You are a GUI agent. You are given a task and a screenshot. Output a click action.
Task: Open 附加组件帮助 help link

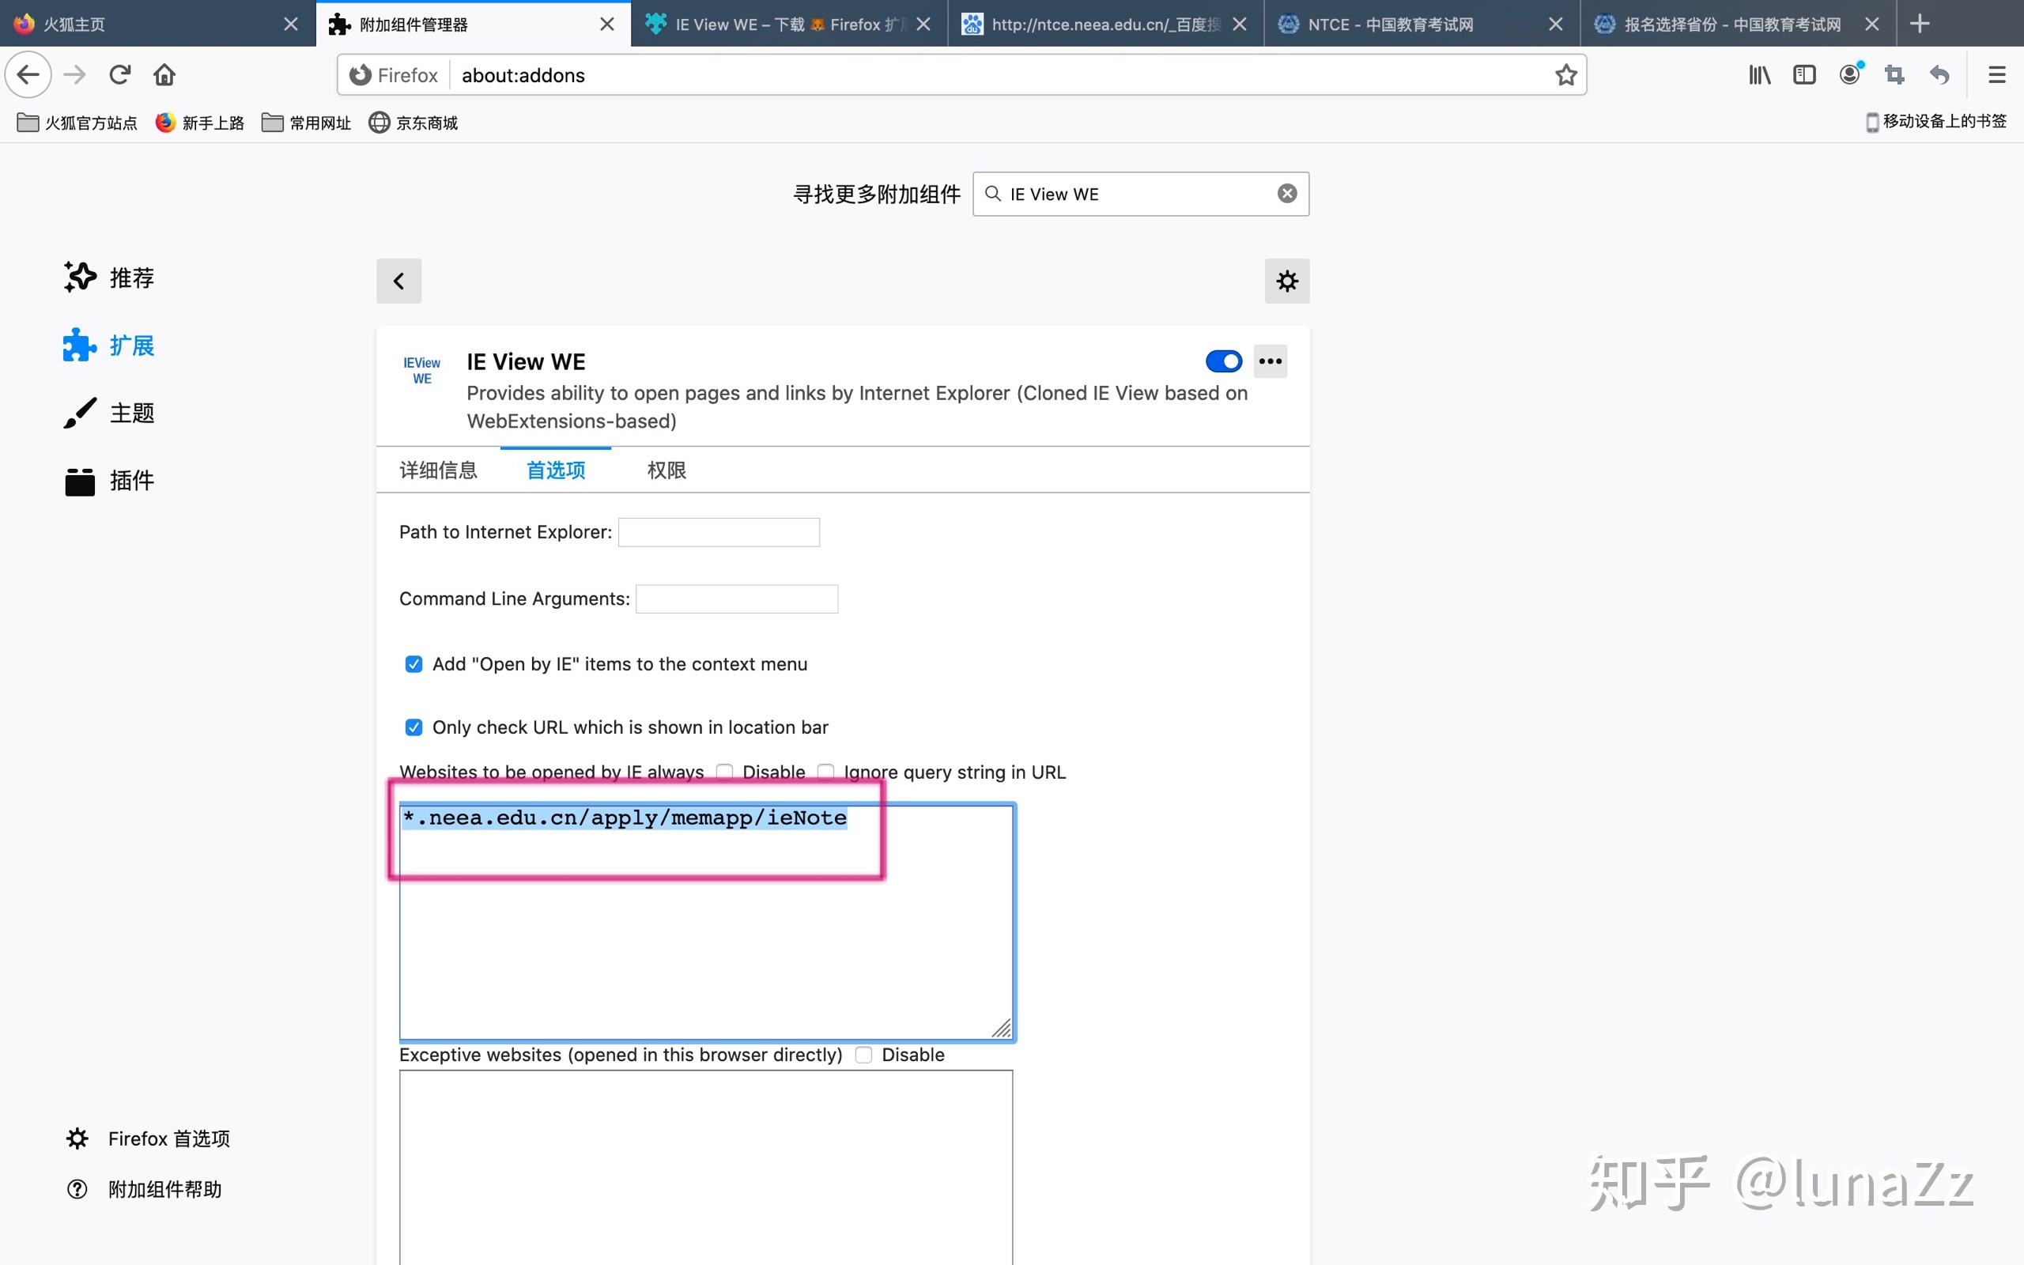[x=144, y=1189]
